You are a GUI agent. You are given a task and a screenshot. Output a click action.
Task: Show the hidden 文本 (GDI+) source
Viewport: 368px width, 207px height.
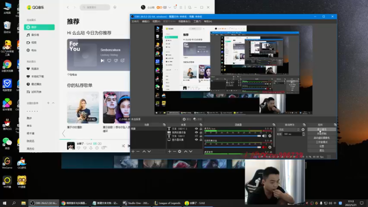[x=196, y=136]
